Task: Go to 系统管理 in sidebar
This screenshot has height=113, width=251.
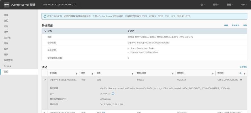Action: 8,60
